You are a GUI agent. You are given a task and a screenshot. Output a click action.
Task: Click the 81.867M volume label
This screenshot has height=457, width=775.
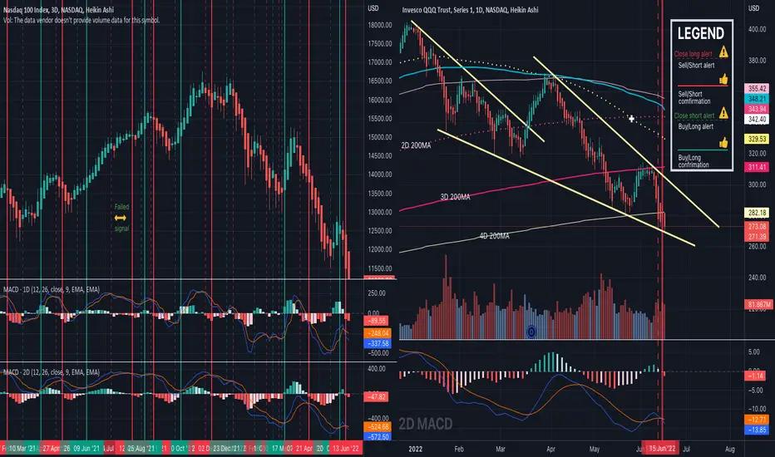tap(758, 304)
